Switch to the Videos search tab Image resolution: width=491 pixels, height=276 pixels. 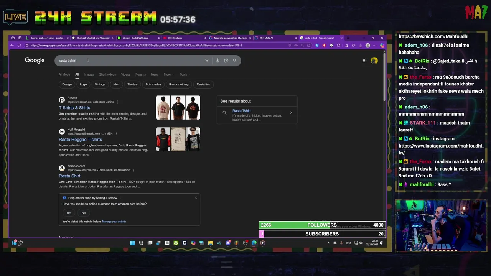(125, 74)
